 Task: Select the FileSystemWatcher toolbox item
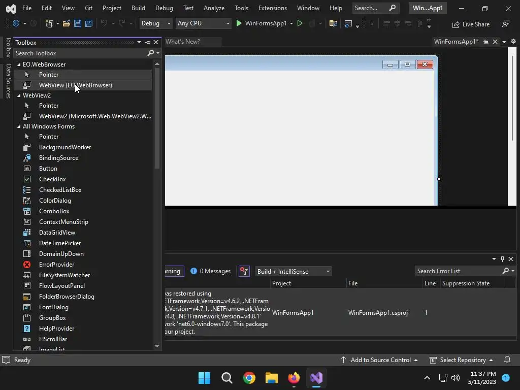[83, 275]
